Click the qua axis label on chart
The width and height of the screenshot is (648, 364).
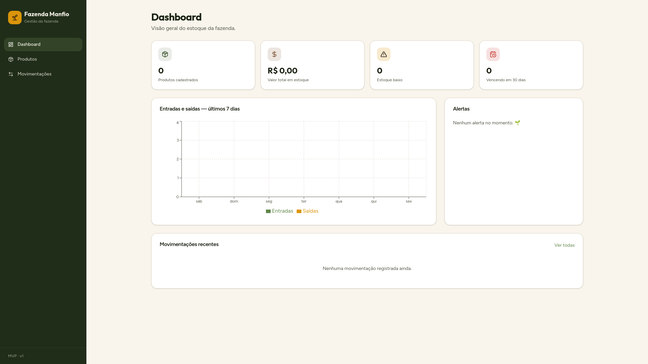tap(339, 201)
